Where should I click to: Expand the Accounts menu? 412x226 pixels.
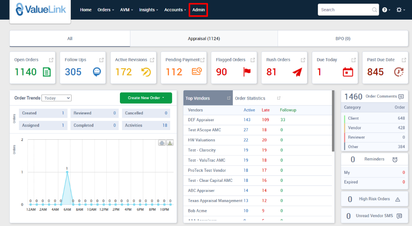[175, 10]
